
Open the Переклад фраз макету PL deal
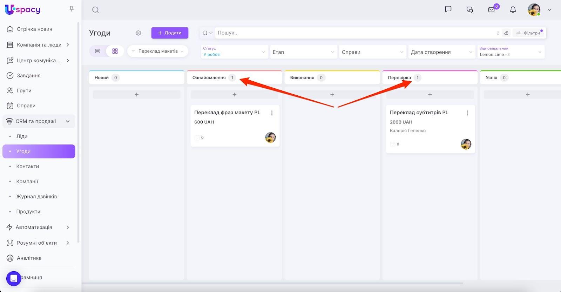[x=227, y=113]
